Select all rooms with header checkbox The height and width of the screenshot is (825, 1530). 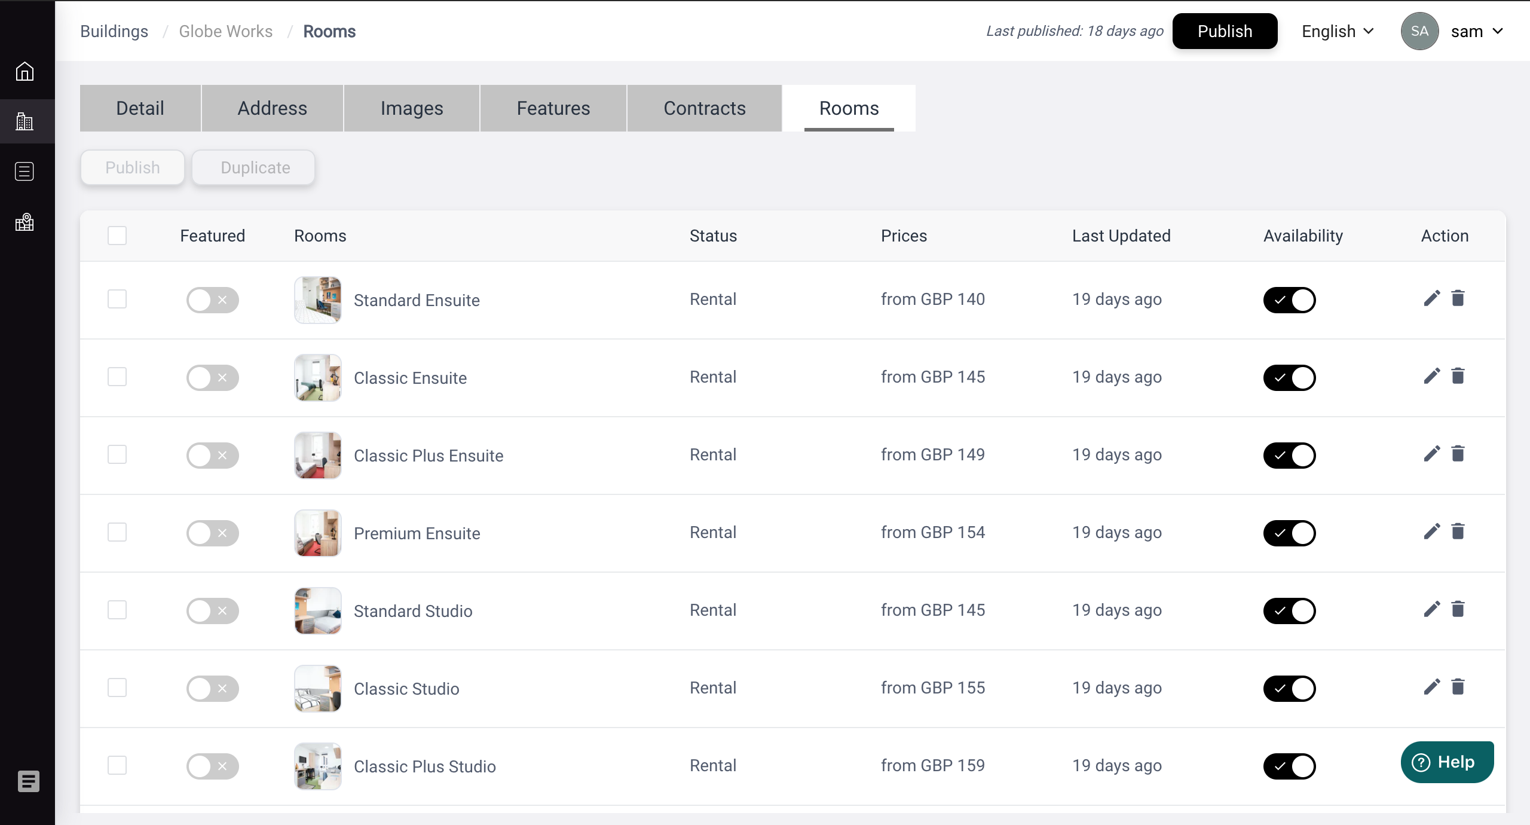pyautogui.click(x=117, y=236)
